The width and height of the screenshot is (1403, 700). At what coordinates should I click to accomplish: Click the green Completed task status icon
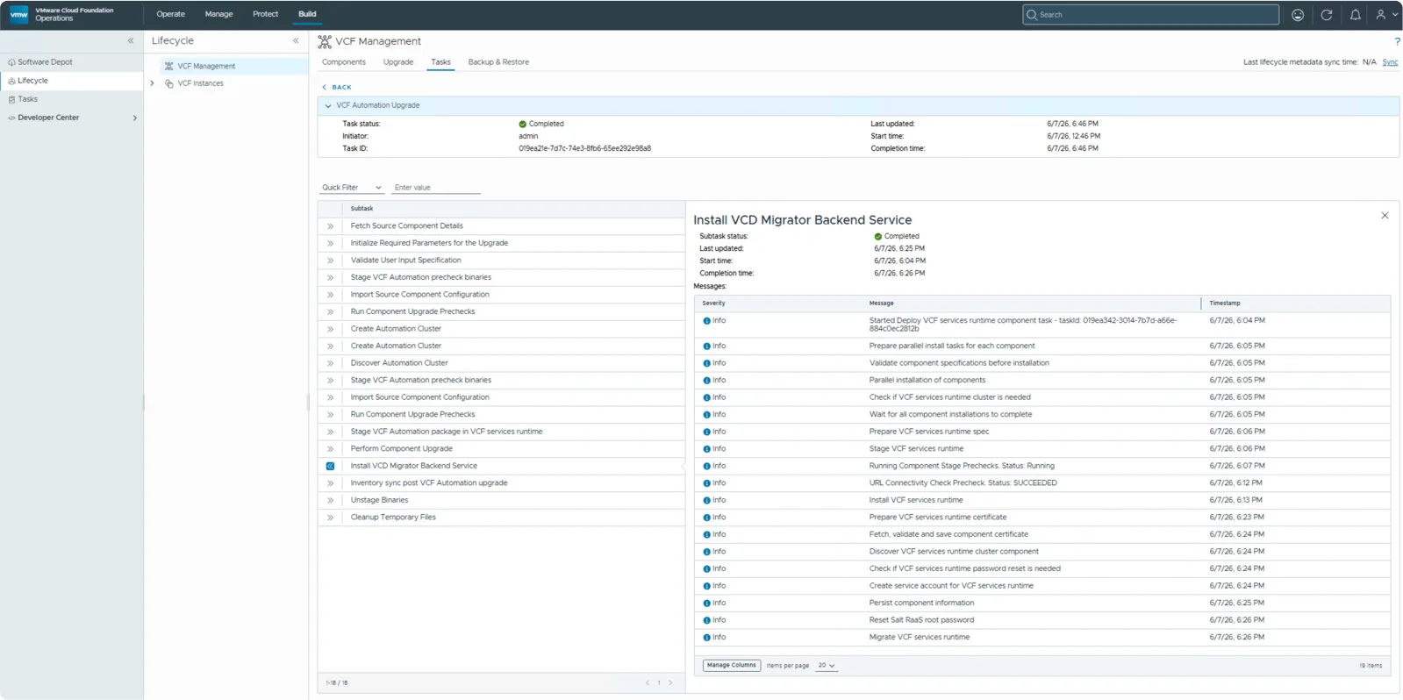tap(522, 125)
